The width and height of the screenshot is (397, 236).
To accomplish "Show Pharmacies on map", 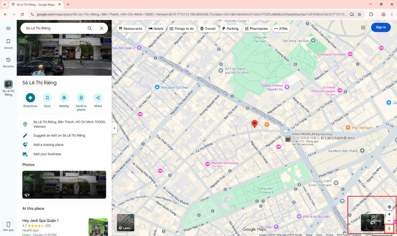I will pyautogui.click(x=257, y=29).
